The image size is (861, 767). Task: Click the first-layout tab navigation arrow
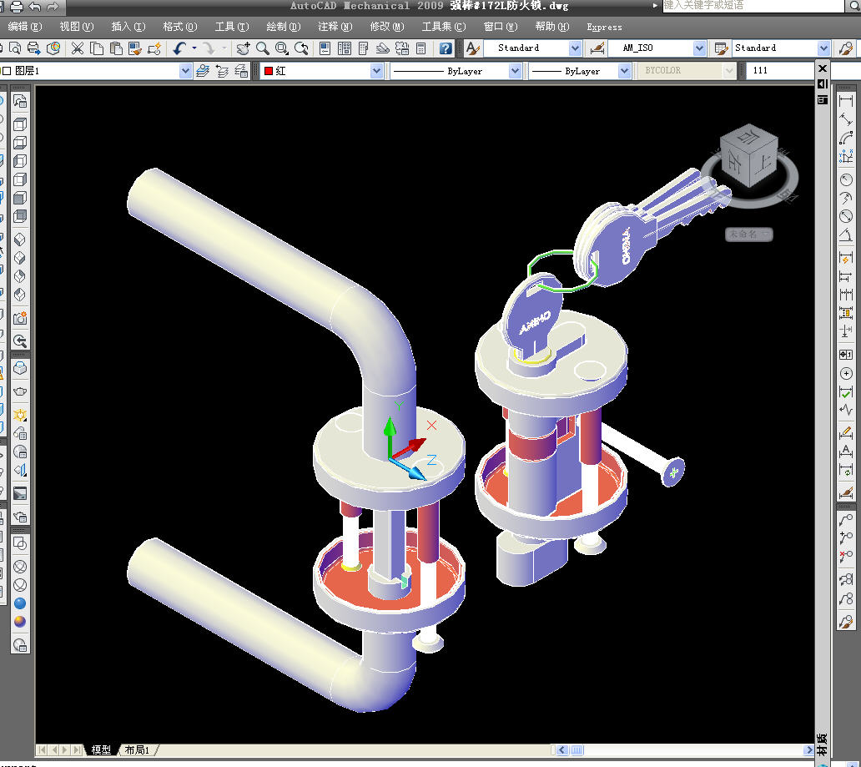click(x=42, y=749)
